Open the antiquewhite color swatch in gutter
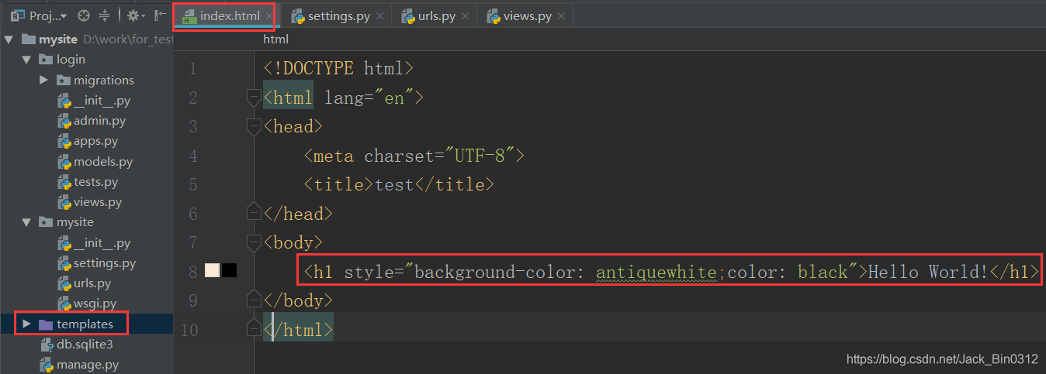Image resolution: width=1046 pixels, height=374 pixels. (213, 270)
